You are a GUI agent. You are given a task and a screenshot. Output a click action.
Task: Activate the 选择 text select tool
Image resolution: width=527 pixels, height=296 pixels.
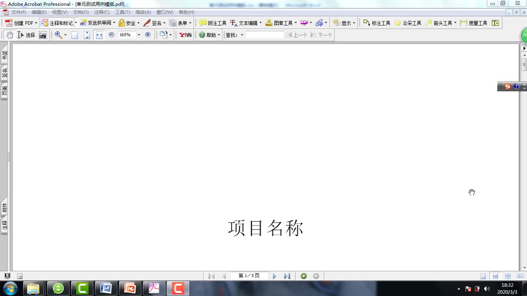point(26,35)
